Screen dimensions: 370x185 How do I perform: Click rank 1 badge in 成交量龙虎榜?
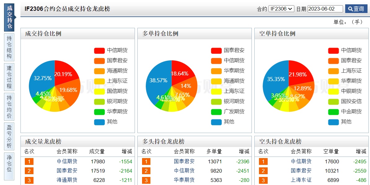coord(29,161)
